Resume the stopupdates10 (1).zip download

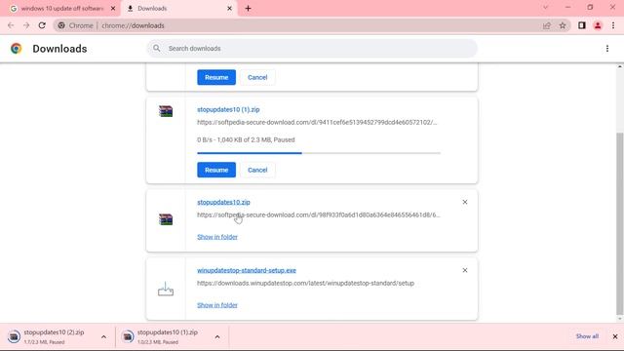[216, 170]
